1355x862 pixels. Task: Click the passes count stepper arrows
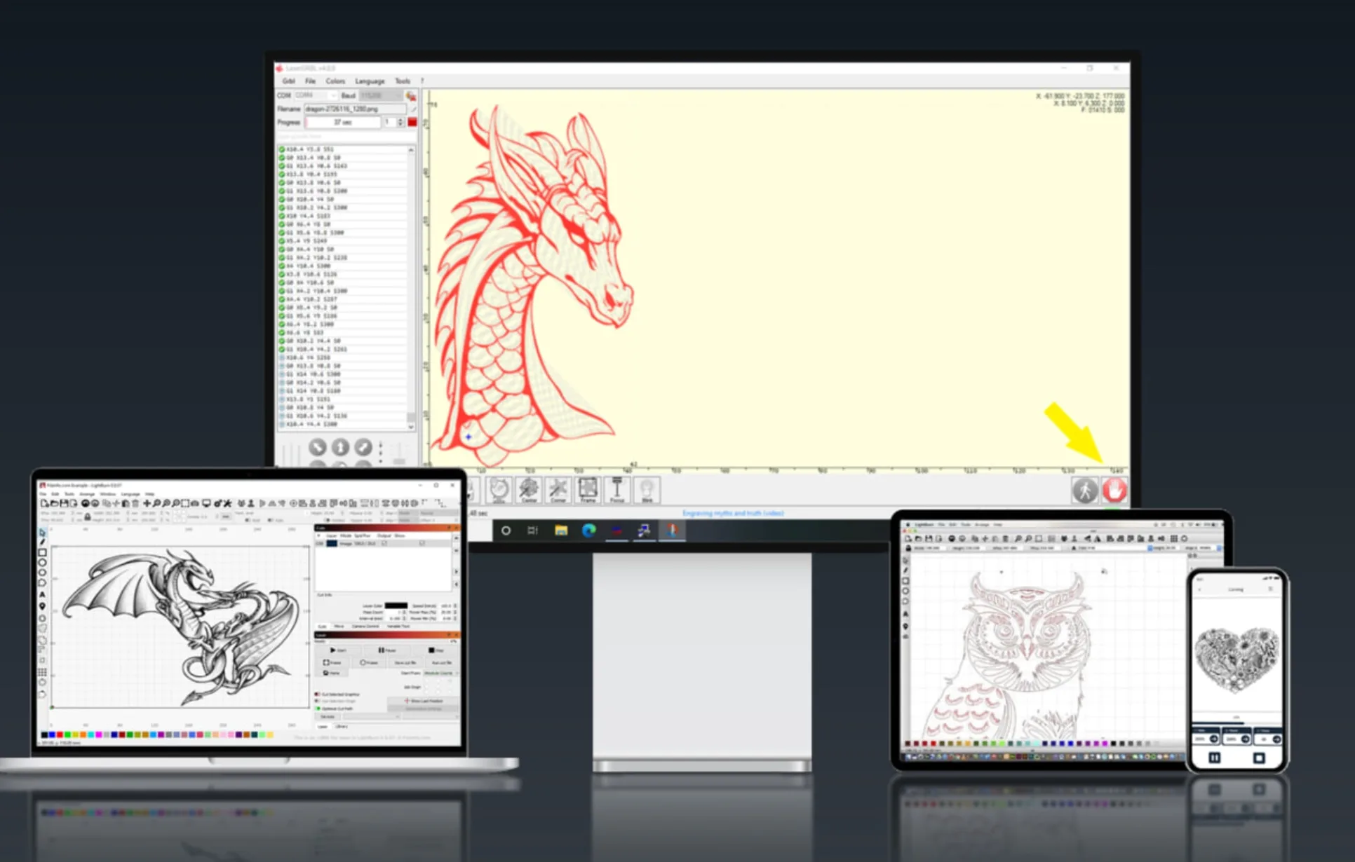pyautogui.click(x=400, y=122)
